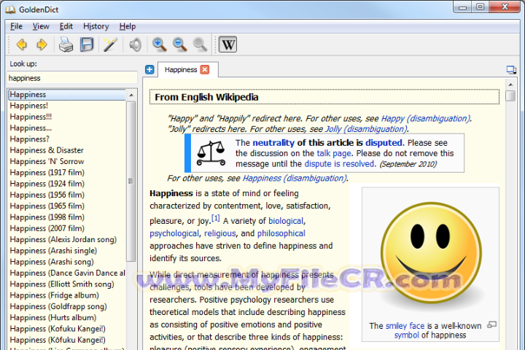The width and height of the screenshot is (525, 350).
Task: Enlarge the smiley image via caption icon
Action: 492,324
